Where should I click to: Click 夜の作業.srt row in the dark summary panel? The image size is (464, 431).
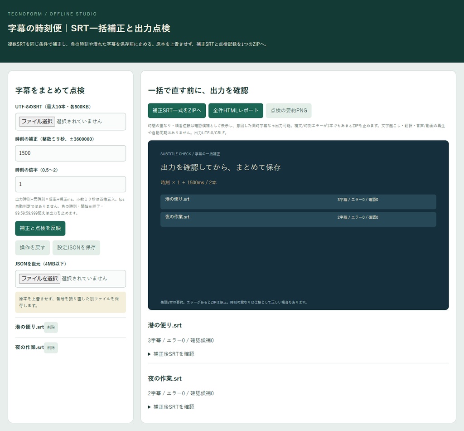pos(298,220)
